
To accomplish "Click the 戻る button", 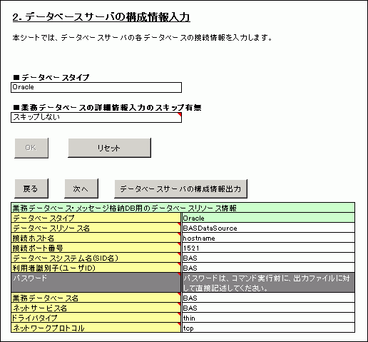I will tap(31, 188).
